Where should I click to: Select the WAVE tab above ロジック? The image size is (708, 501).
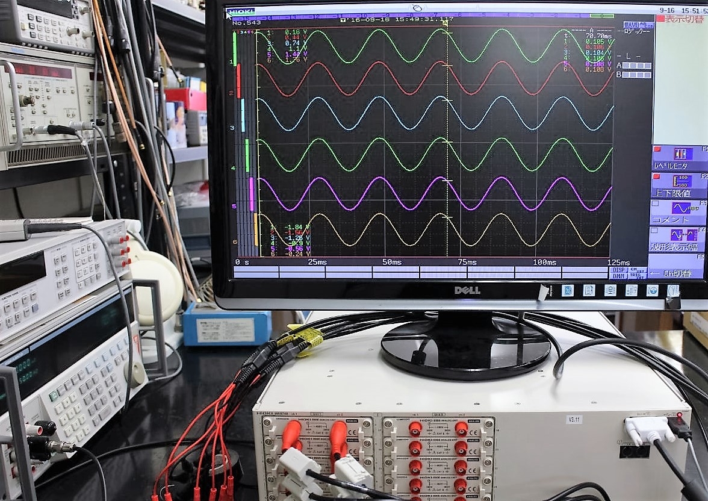631,25
